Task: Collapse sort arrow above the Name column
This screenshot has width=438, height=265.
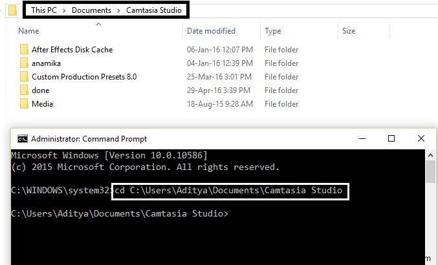Action: click(x=98, y=24)
